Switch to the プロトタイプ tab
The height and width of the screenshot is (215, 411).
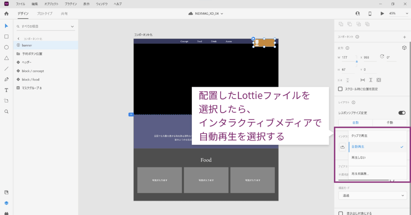45,14
